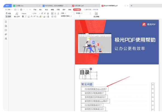162x112 pixels.
Task: Toggle italic formatting
Action: click(26, 16)
